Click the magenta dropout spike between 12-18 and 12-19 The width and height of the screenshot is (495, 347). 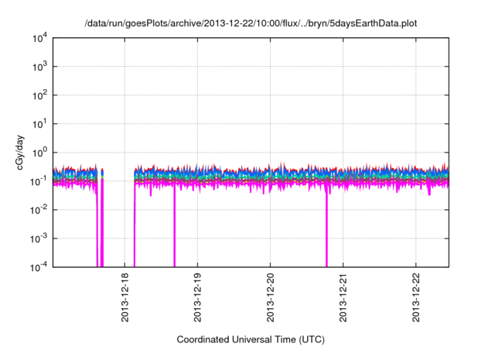tap(174, 226)
